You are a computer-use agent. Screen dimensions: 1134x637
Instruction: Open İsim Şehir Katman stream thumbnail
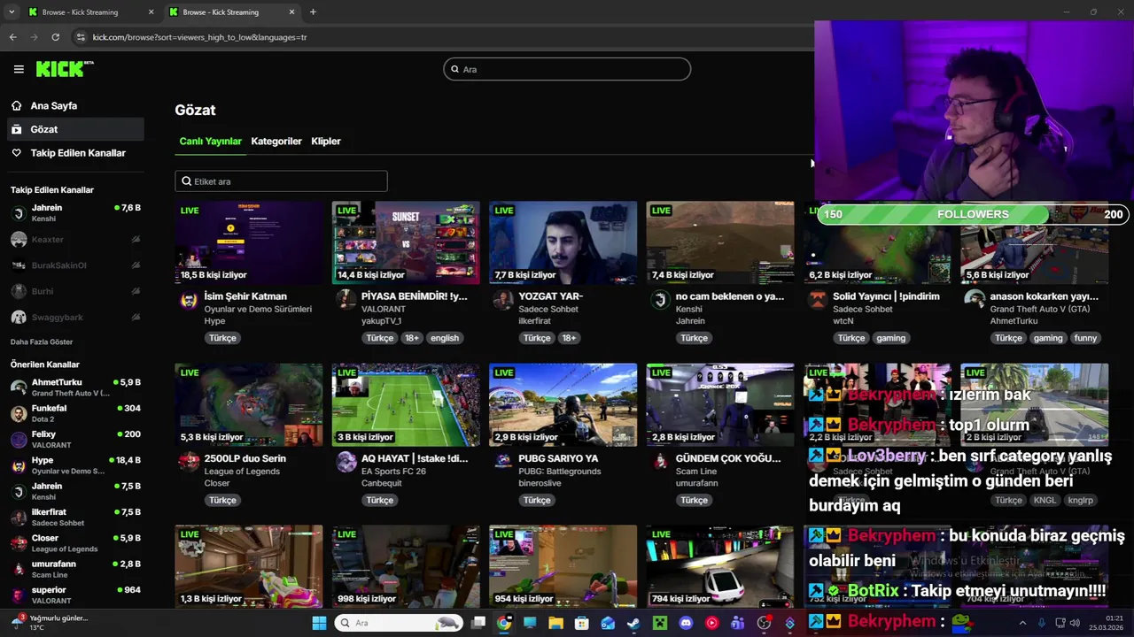point(249,242)
